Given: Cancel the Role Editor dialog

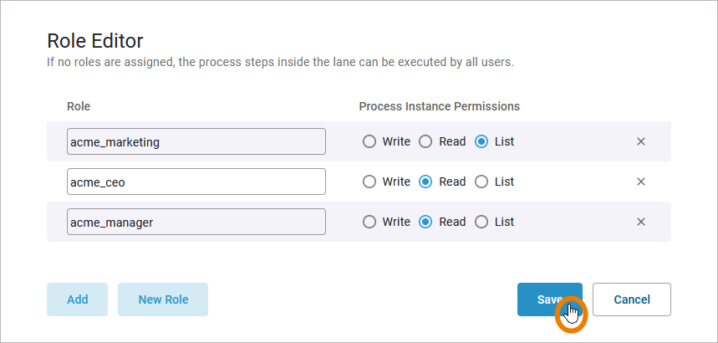Looking at the screenshot, I should tap(632, 299).
